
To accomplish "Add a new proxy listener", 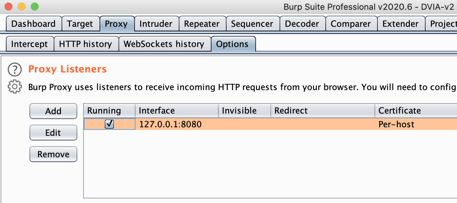I will pos(53,111).
